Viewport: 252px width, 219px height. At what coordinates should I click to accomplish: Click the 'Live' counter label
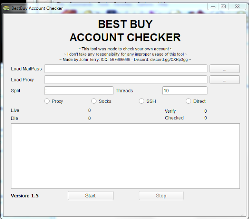click(15, 110)
